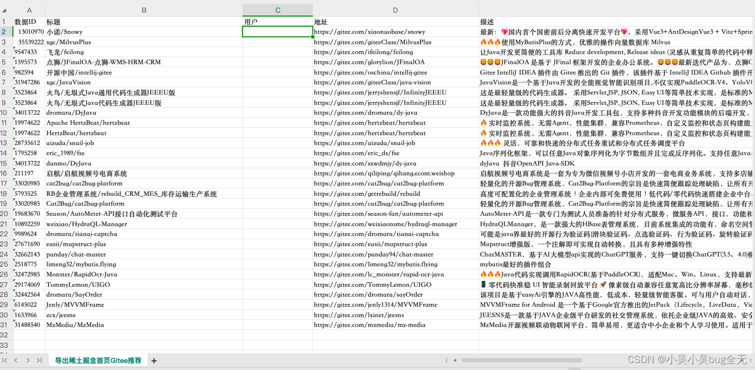Select cell Apache HertzBeat/hertzbeat
This screenshot has width=755, height=370.
[x=144, y=123]
